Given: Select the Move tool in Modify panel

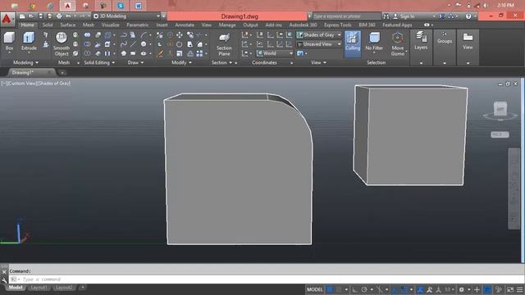Looking at the screenshot, I should point(180,34).
